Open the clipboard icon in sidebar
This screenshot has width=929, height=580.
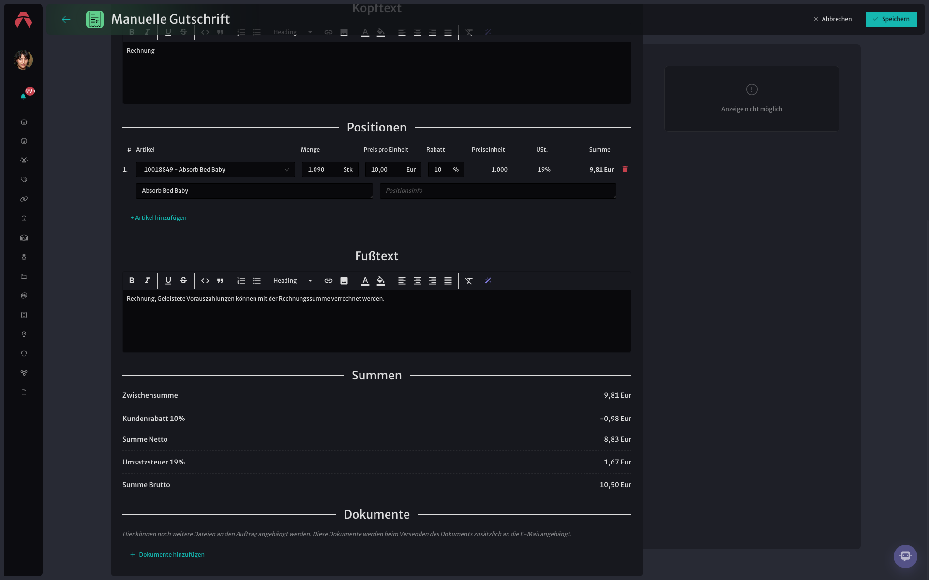pyautogui.click(x=24, y=218)
